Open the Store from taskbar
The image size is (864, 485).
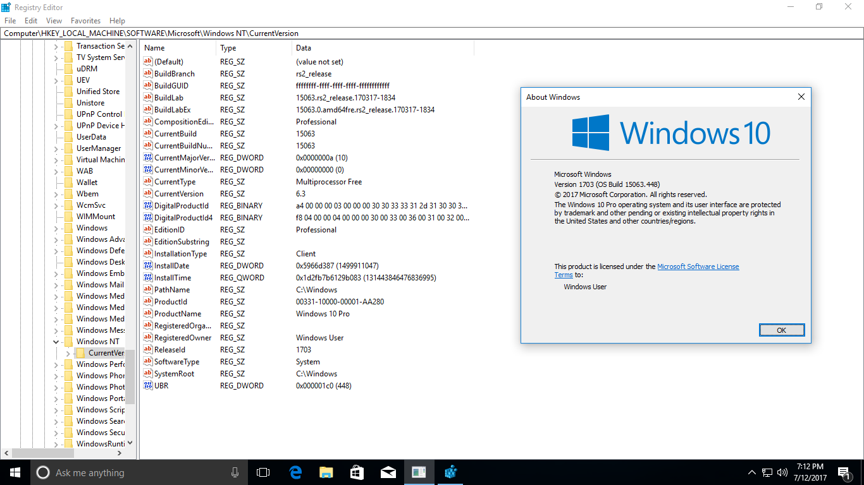pyautogui.click(x=357, y=472)
